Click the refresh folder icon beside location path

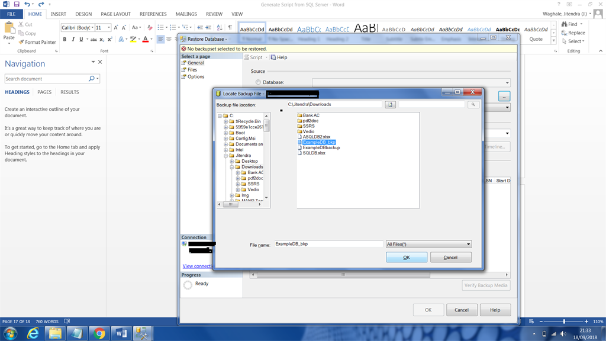[390, 104]
